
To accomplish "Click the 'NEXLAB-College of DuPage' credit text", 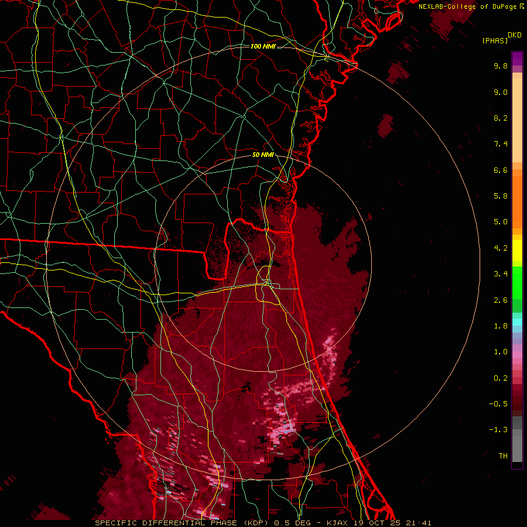I will pos(467,6).
